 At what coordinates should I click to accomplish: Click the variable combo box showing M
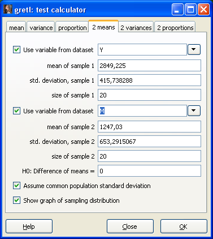tap(142, 111)
